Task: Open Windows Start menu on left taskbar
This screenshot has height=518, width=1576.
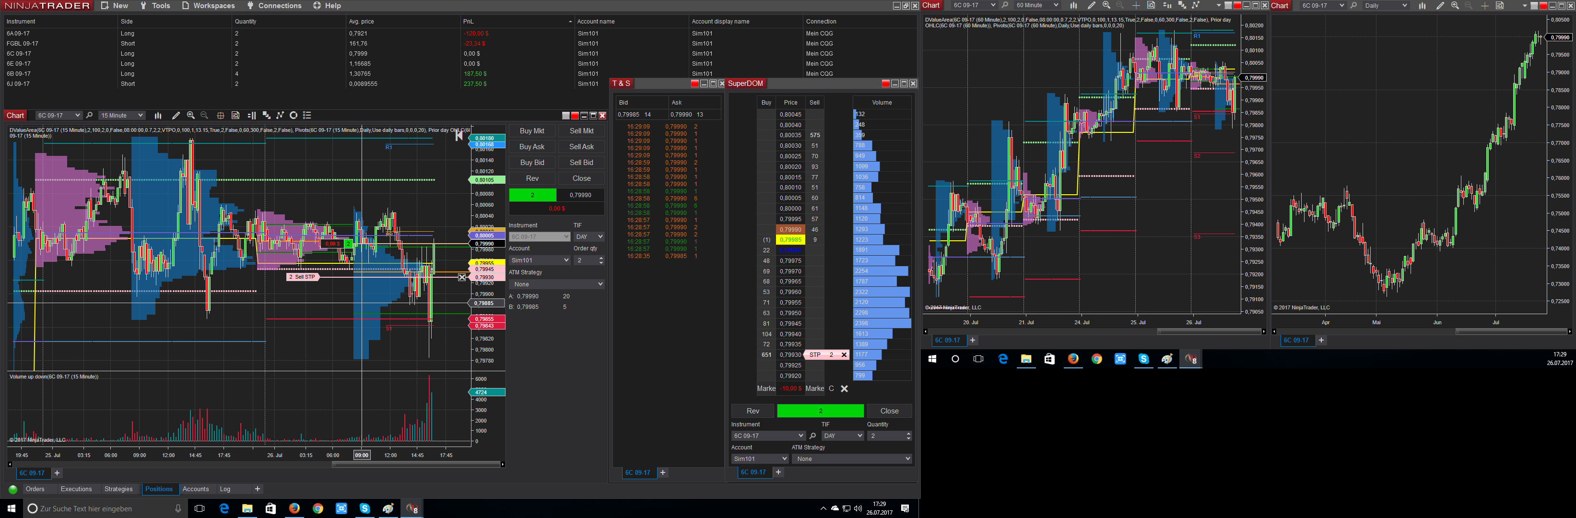Action: (x=11, y=509)
